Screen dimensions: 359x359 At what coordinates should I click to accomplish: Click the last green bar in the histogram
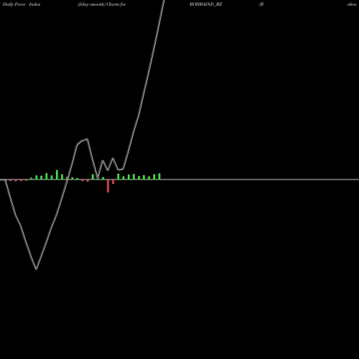click(159, 177)
